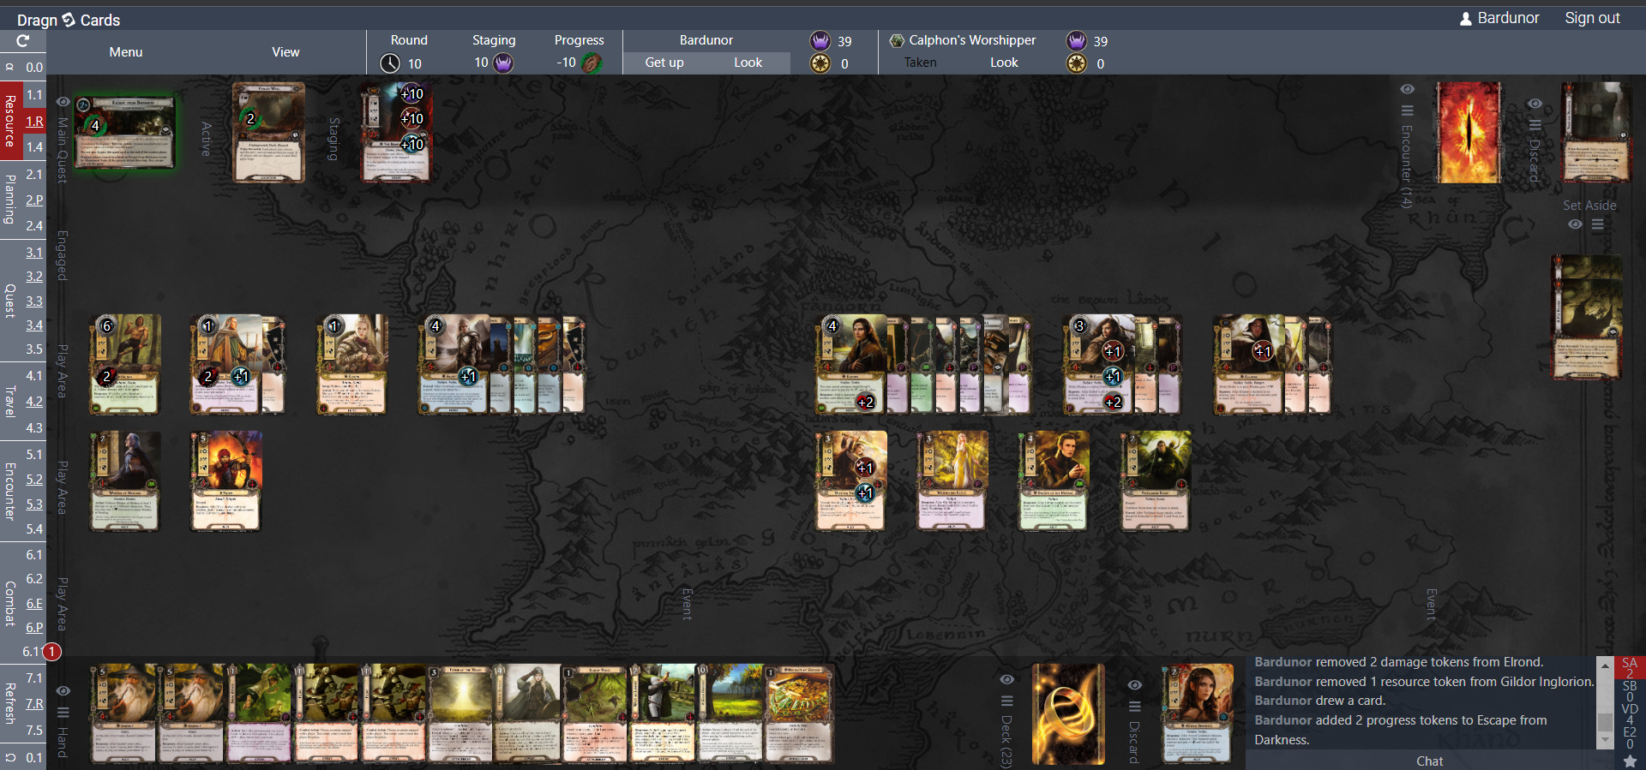1646x770 pixels.
Task: Click the omega symbol beside 0.1 step
Action: pos(10,757)
